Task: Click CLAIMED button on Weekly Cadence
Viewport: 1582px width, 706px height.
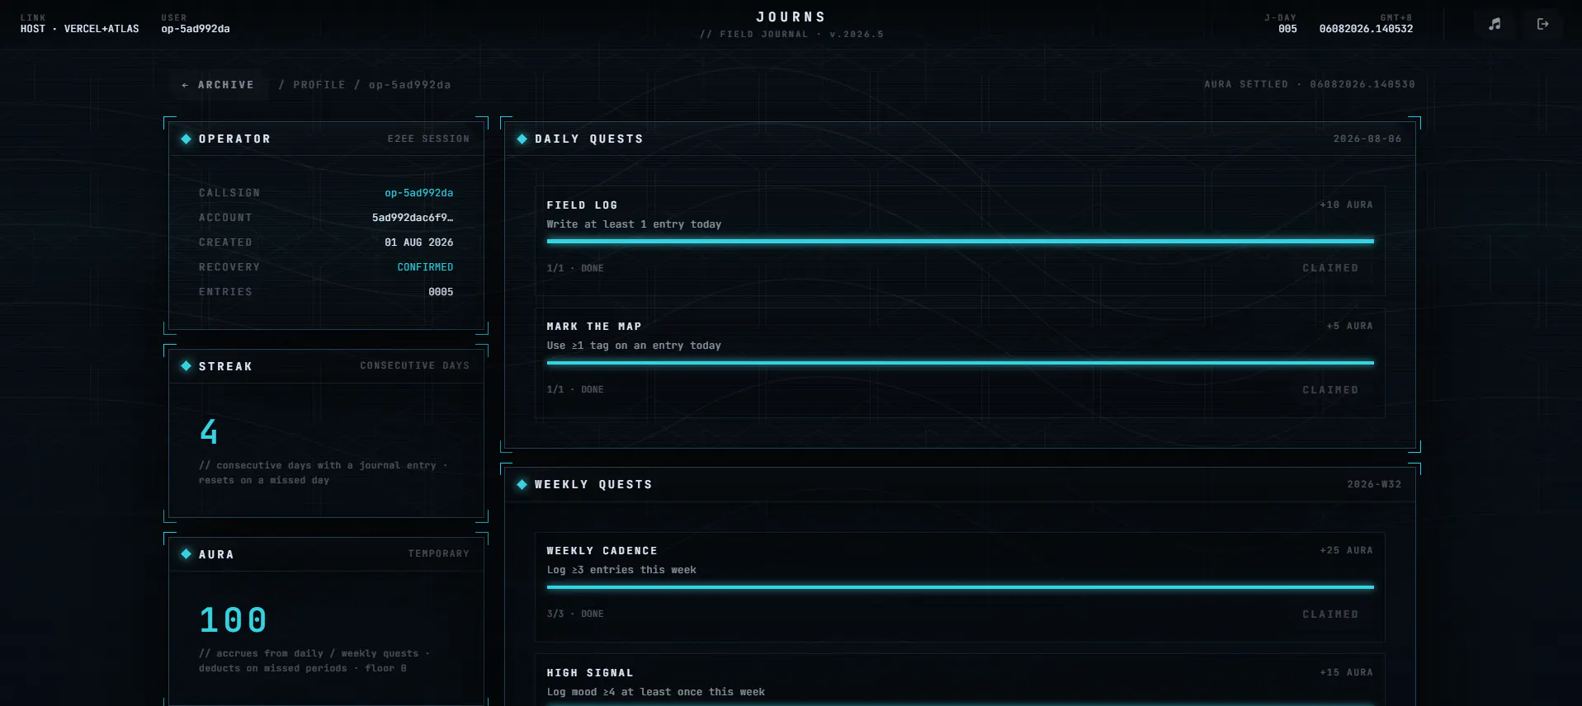Action: [x=1330, y=614]
